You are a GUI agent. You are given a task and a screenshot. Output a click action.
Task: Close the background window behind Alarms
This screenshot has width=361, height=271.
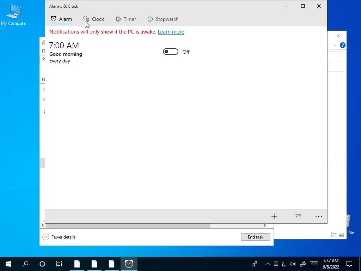(338, 36)
